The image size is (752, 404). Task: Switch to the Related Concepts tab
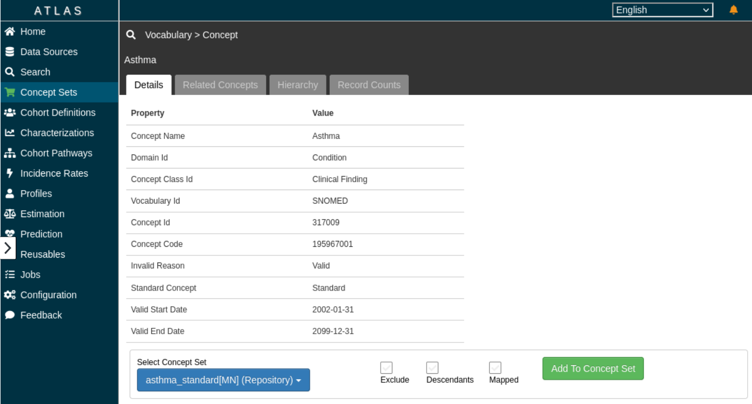(220, 85)
